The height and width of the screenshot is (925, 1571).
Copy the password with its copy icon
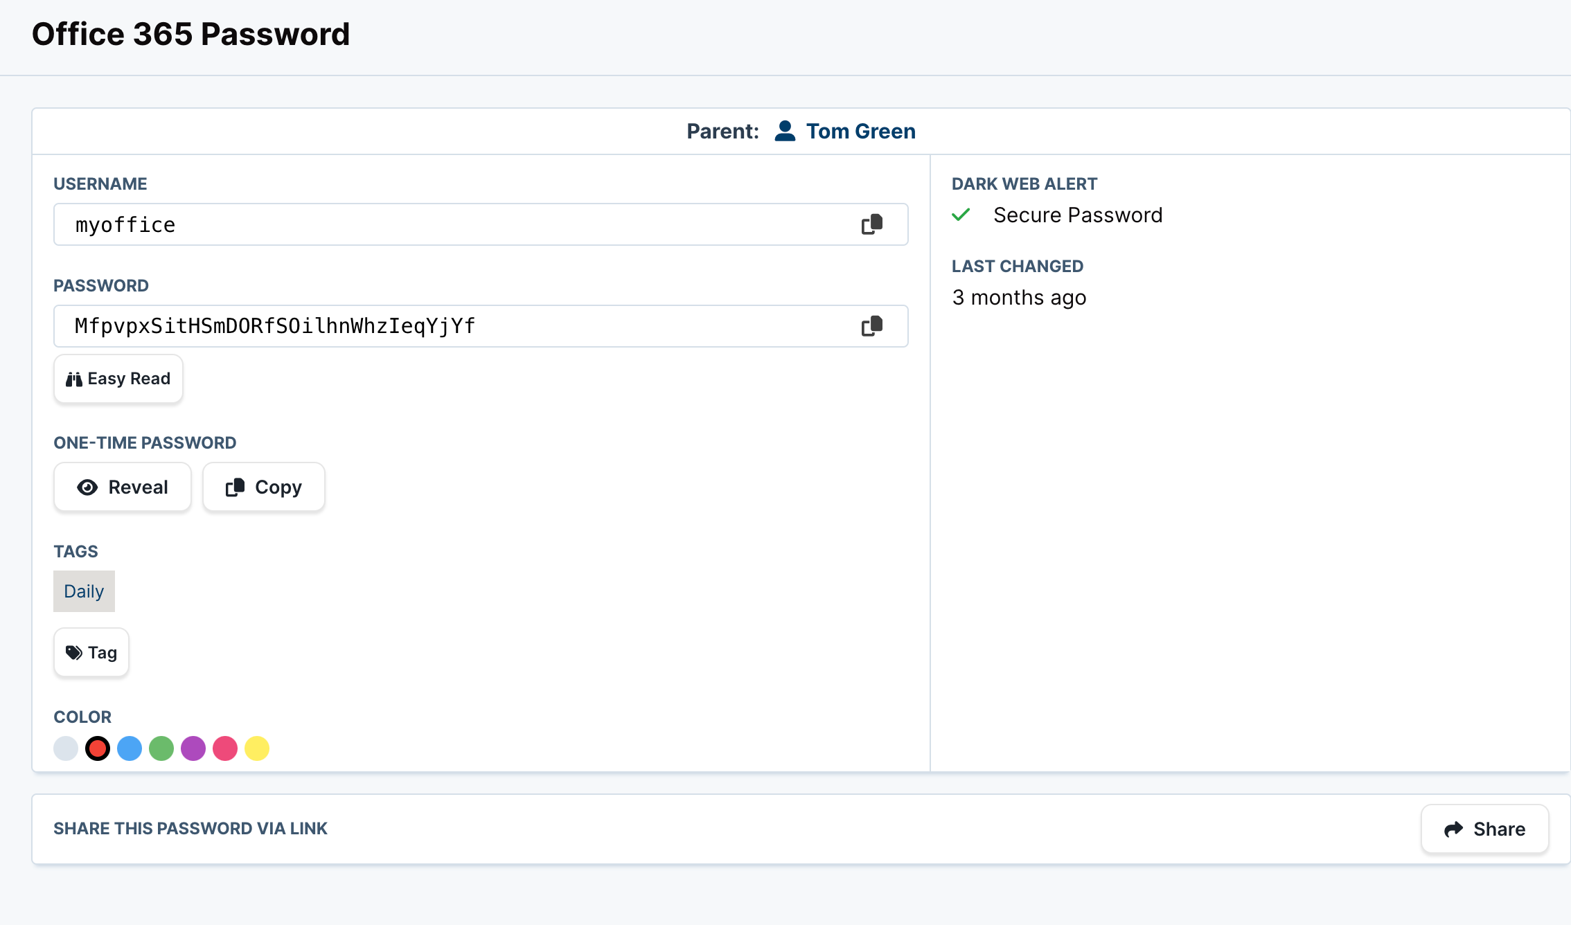(x=872, y=326)
